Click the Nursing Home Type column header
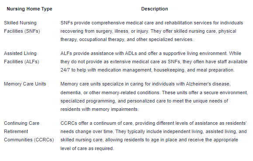Screen dimensions: 253x161 [x=29, y=9]
